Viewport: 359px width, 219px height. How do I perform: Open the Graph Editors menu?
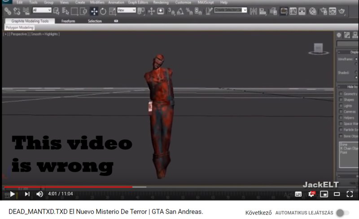tap(138, 2)
